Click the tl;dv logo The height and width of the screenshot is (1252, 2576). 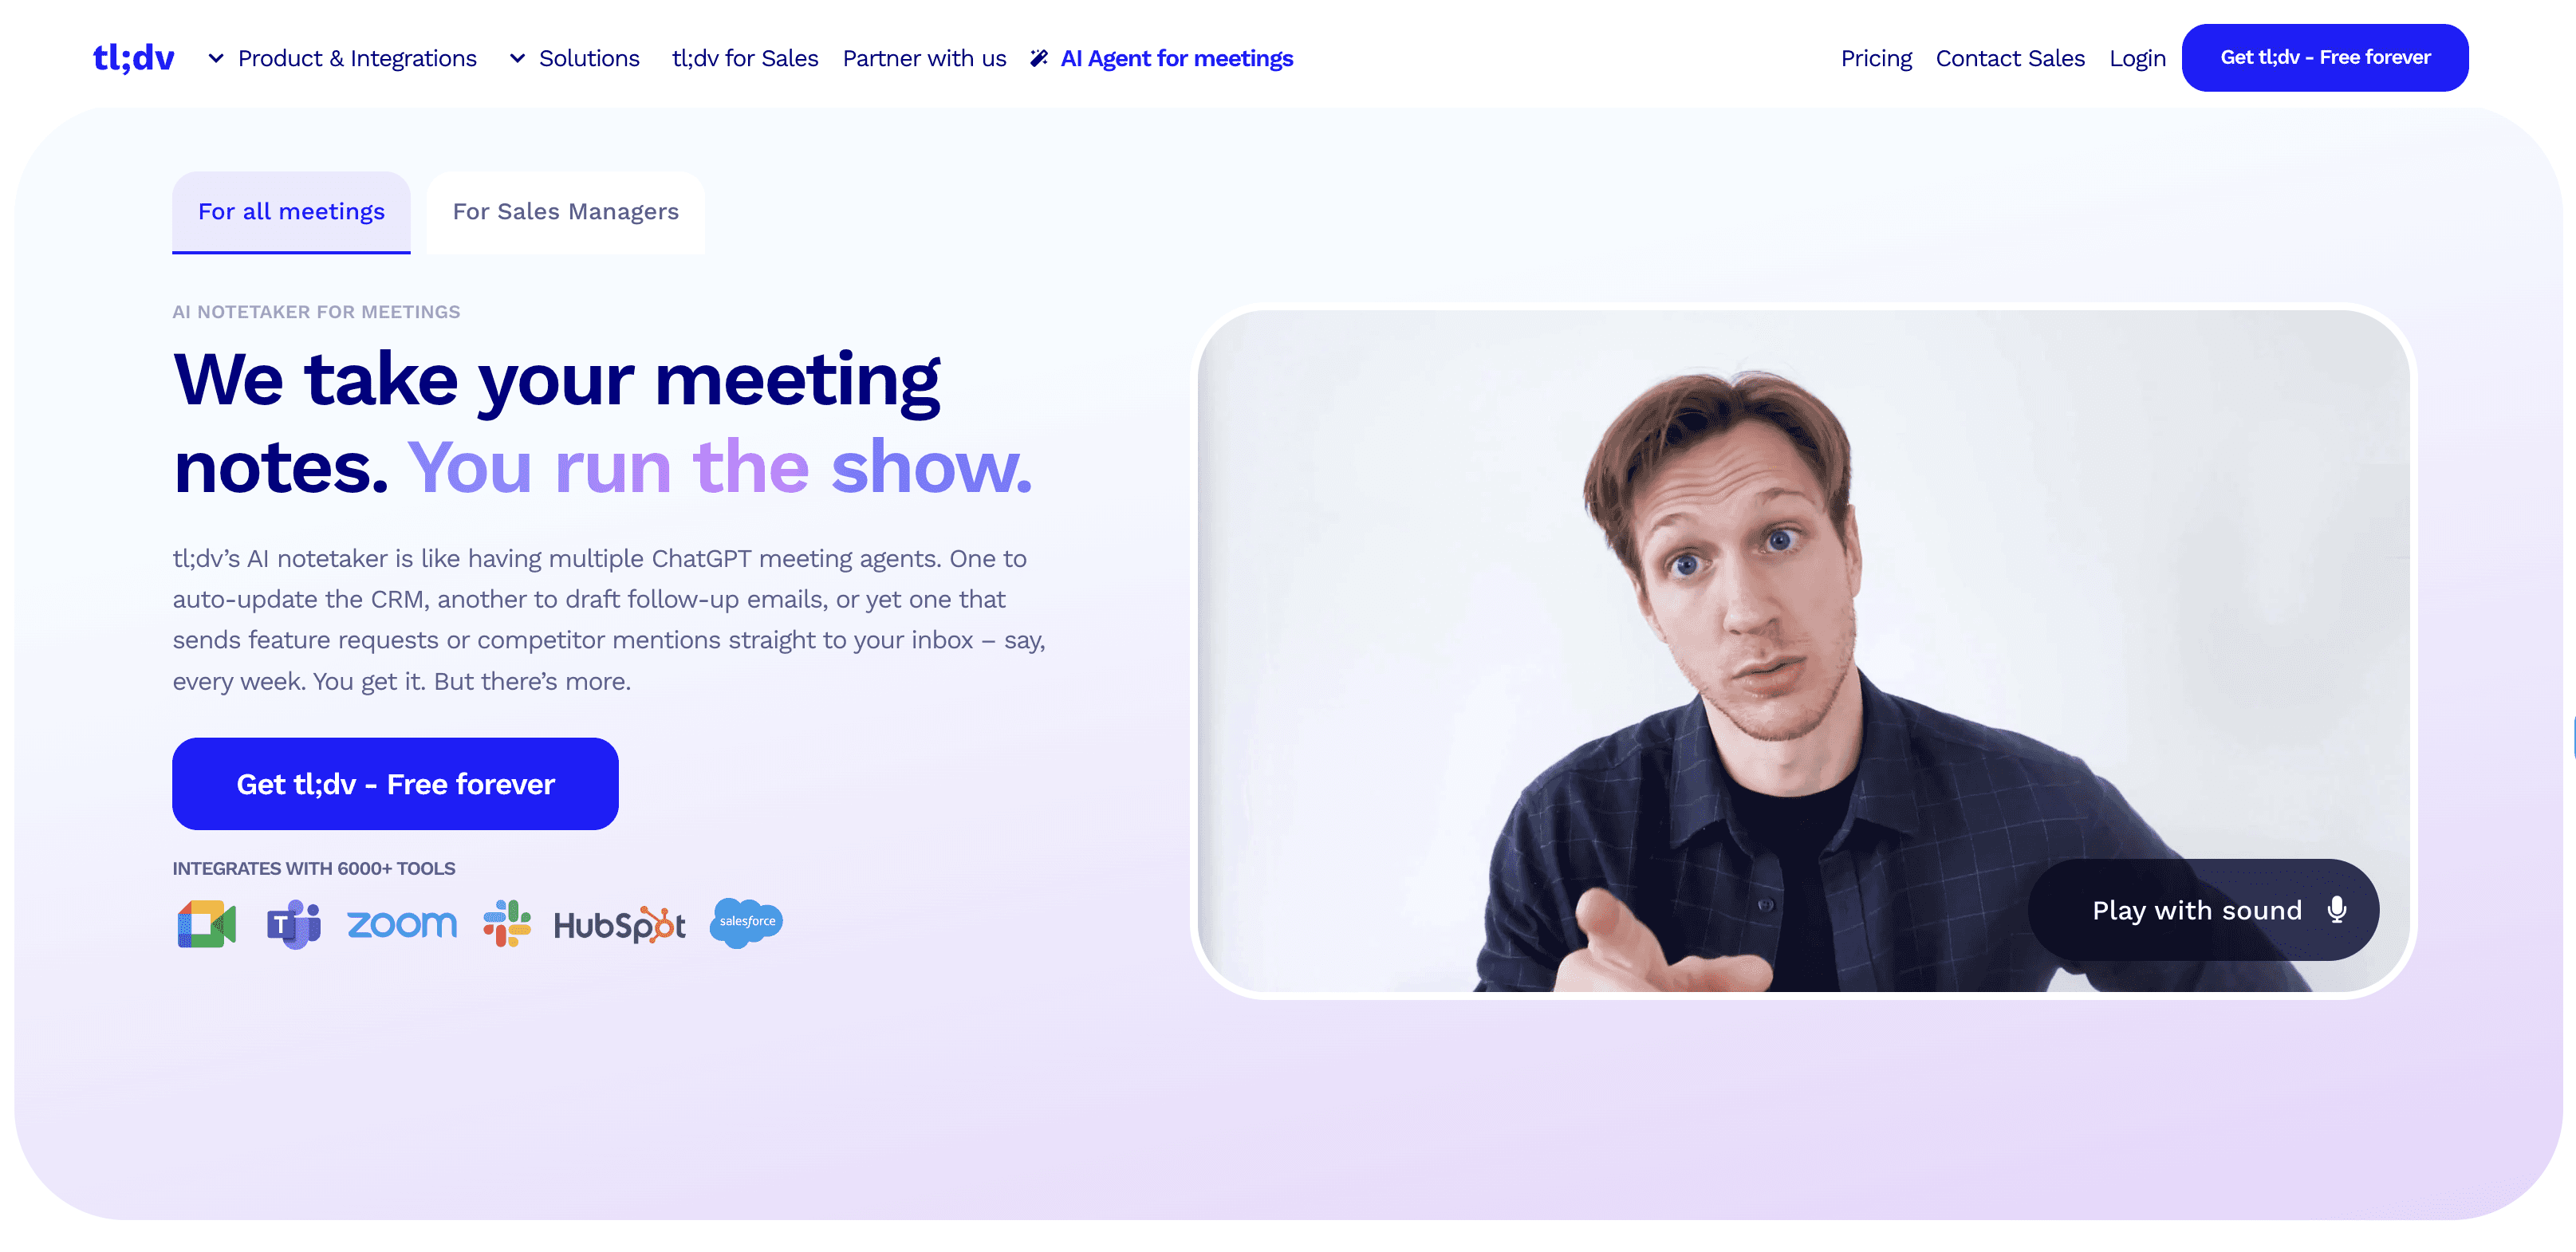133,58
